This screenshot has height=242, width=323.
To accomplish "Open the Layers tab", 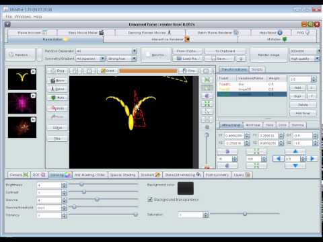I will pos(242,175).
